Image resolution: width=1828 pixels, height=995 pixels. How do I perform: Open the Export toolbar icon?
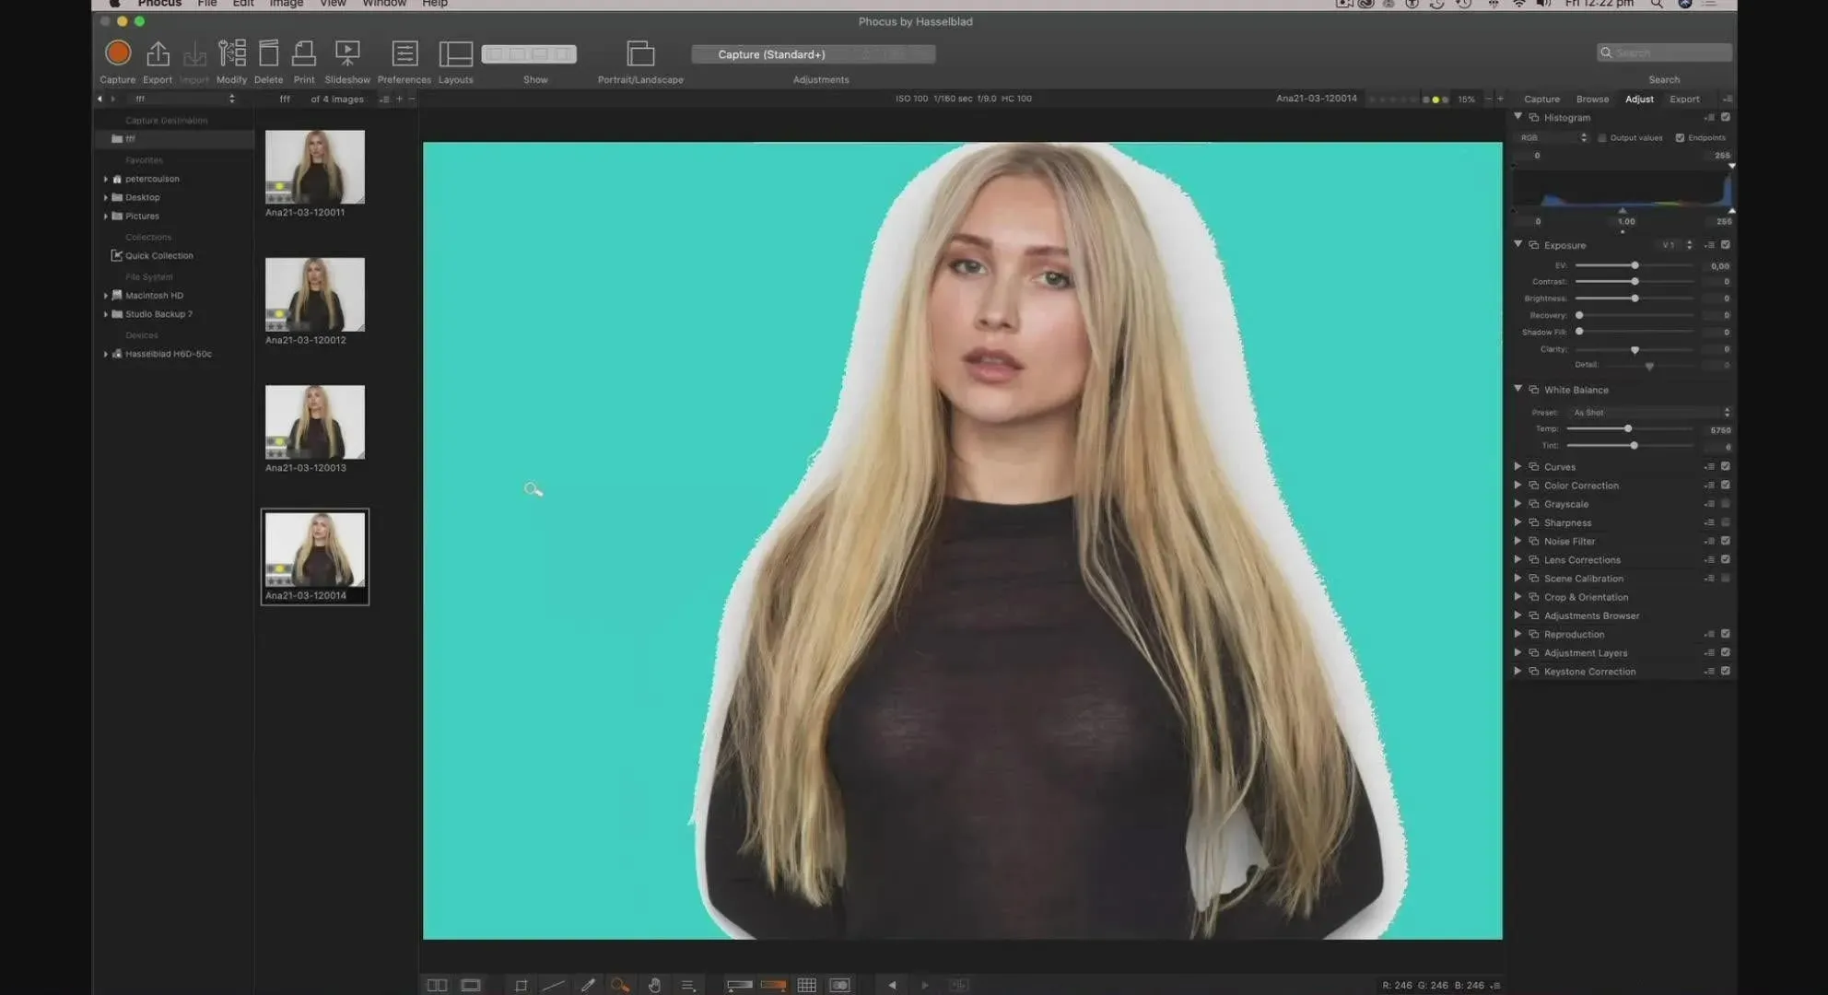[158, 53]
